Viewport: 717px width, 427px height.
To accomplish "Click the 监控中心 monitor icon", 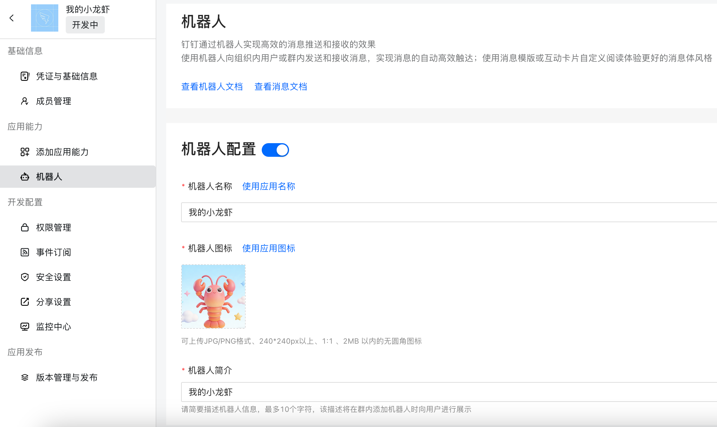I will (x=25, y=327).
